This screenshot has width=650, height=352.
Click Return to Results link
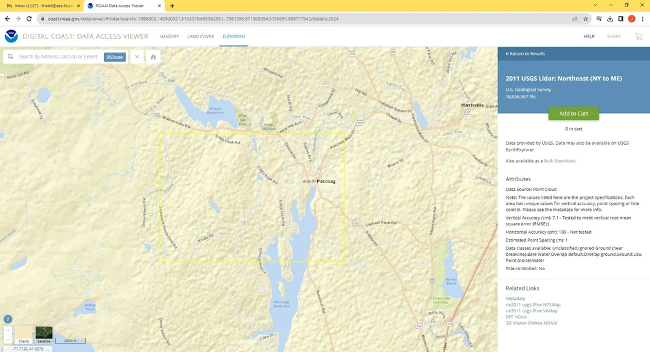click(x=525, y=54)
